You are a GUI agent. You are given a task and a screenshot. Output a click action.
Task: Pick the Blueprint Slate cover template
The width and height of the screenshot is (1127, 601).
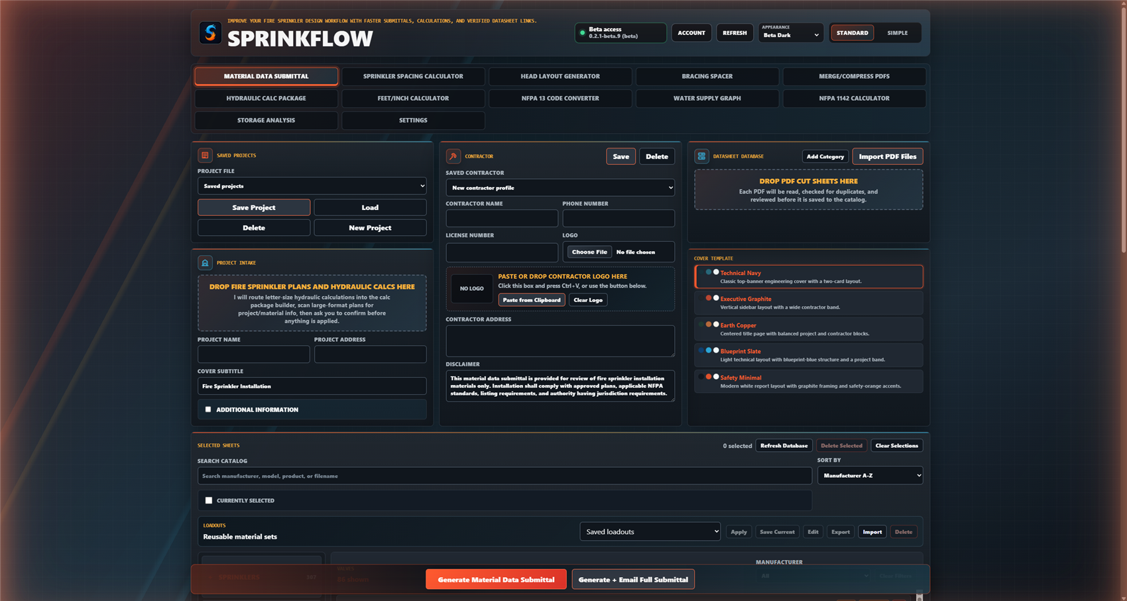tap(809, 355)
